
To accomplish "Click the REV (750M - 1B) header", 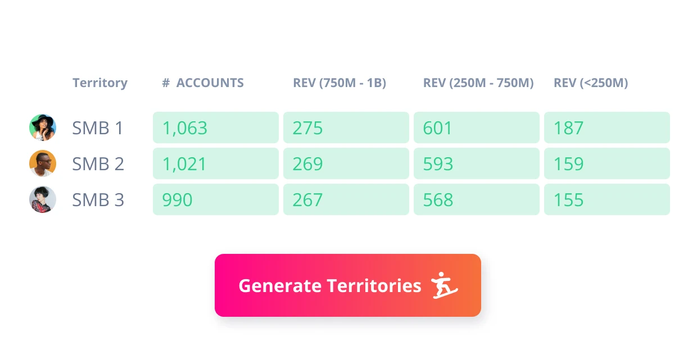I will pyautogui.click(x=340, y=83).
